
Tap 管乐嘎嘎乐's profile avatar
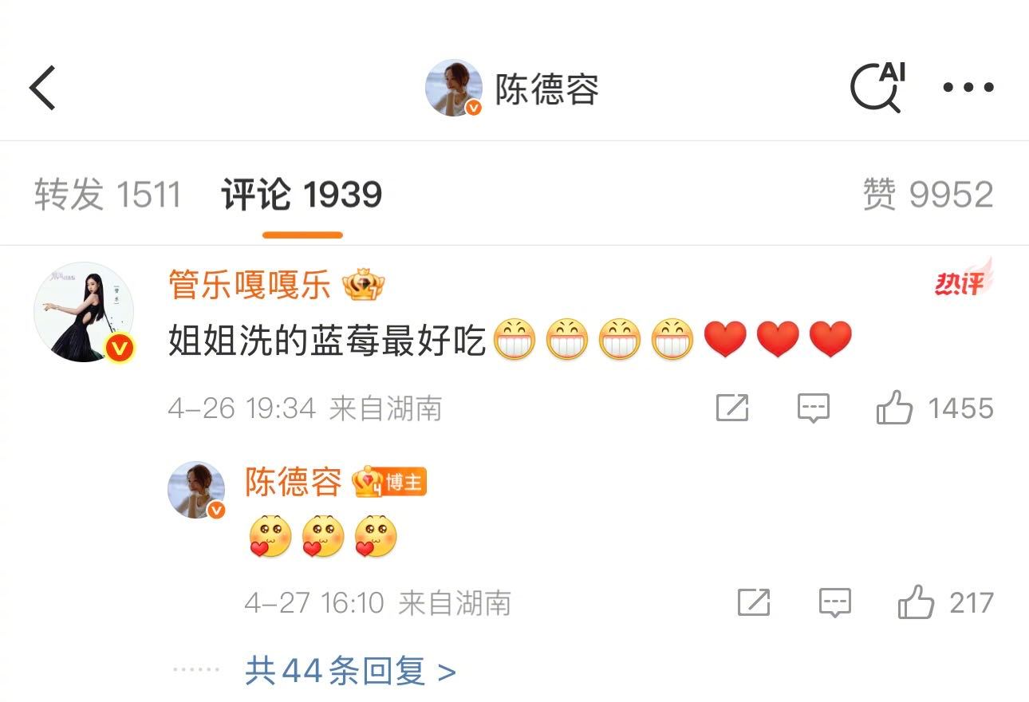pos(84,312)
